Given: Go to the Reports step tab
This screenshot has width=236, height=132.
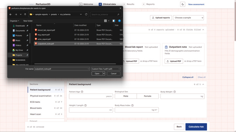Looking at the screenshot, I should pyautogui.click(x=148, y=4).
